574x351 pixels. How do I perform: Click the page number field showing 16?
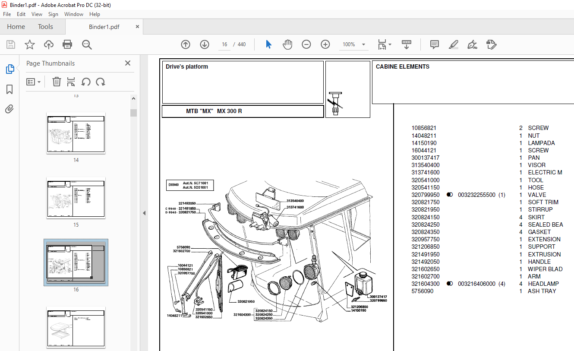click(224, 44)
